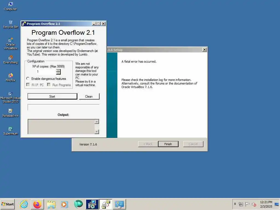Image resolution: width=280 pixels, height=210 pixels.
Task: Launch Notepad++ from the desktop shortcut
Action: [x=10, y=113]
